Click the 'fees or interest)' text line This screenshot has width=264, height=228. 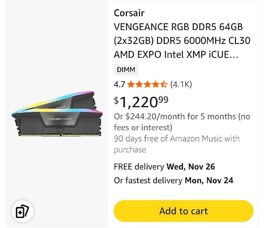(143, 127)
